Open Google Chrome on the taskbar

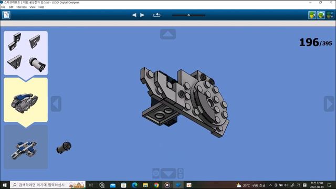tap(156, 185)
